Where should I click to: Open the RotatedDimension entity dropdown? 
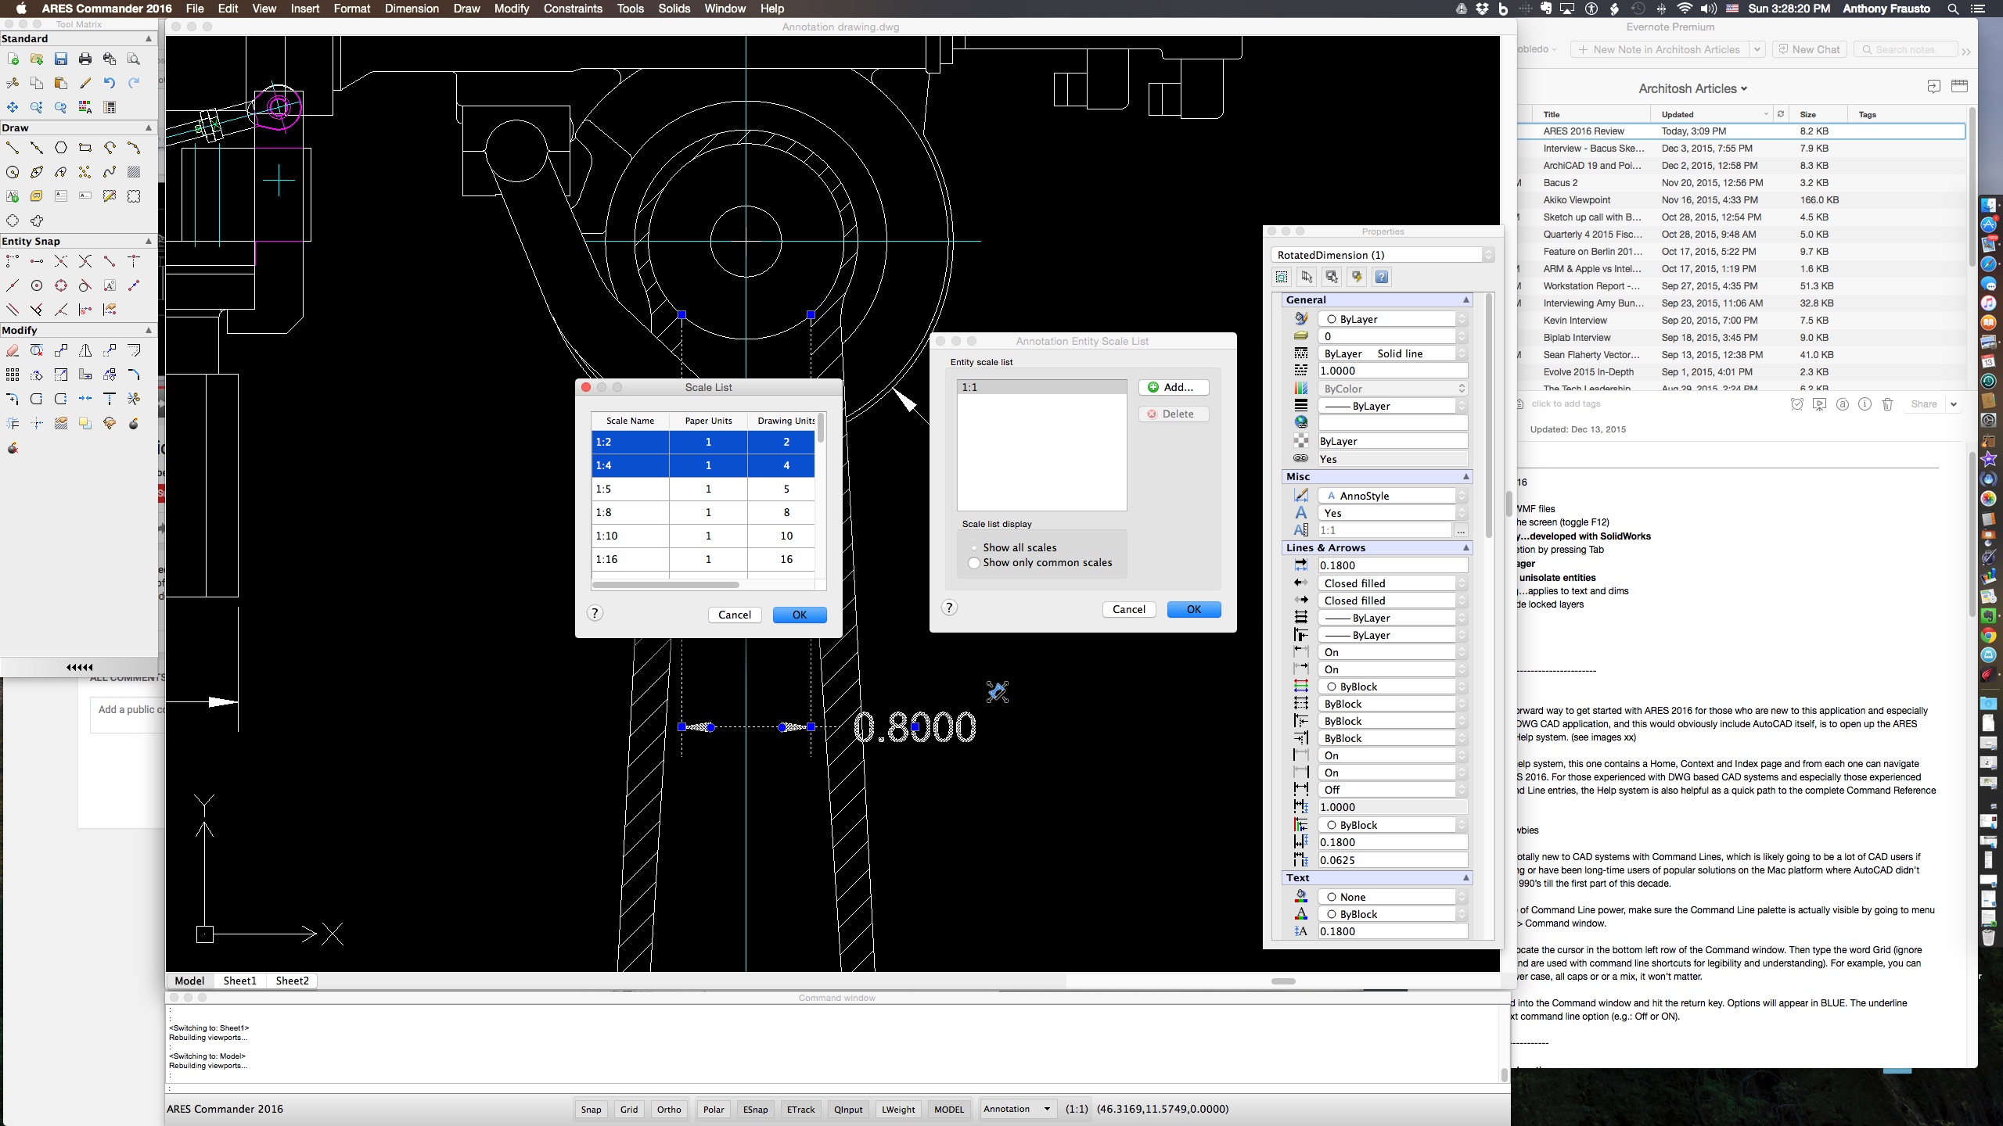(x=1488, y=255)
